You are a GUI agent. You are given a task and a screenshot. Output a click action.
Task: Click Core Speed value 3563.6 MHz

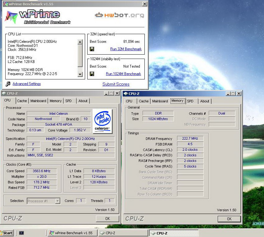click(x=42, y=171)
